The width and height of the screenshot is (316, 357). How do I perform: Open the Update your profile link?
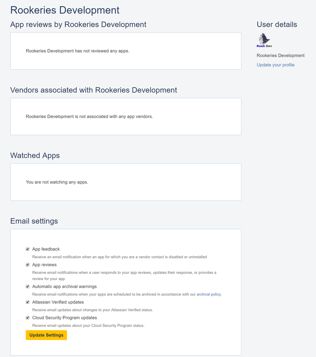(276, 65)
